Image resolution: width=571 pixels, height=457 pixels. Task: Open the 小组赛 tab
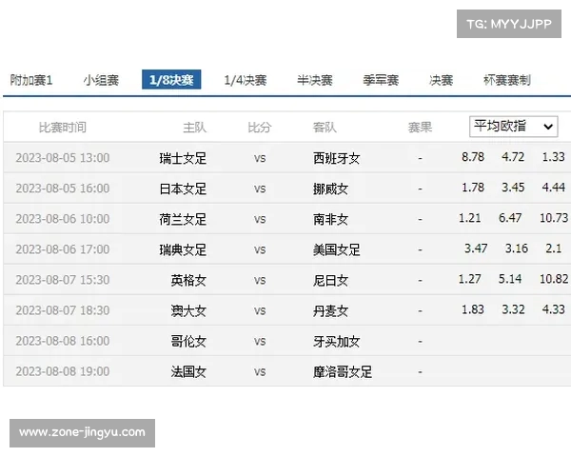[101, 80]
